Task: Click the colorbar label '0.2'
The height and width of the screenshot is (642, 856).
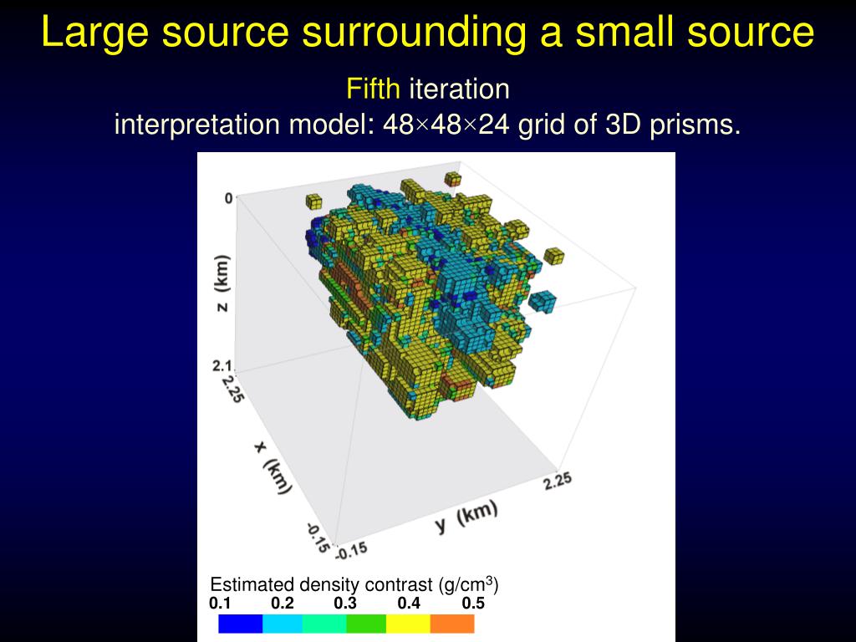Action: tap(283, 604)
